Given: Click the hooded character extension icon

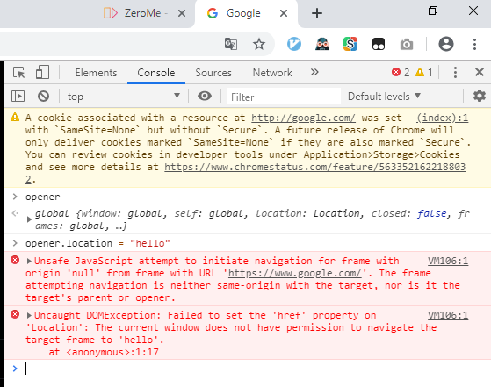Looking at the screenshot, I should point(322,44).
